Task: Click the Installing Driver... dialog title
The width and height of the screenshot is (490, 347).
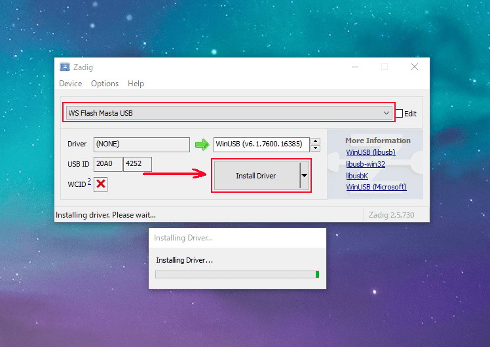Action: 183,238
